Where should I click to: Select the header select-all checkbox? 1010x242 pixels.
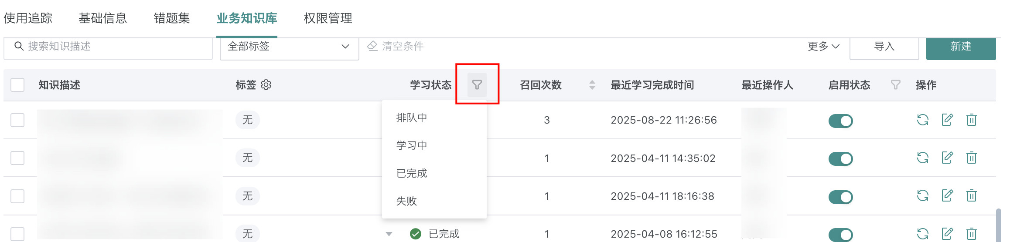(x=17, y=85)
